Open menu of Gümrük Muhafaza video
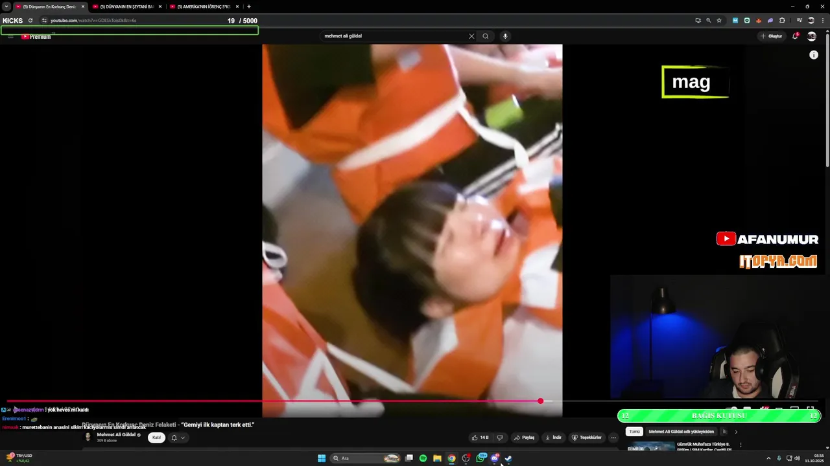This screenshot has height=466, width=830. click(741, 445)
